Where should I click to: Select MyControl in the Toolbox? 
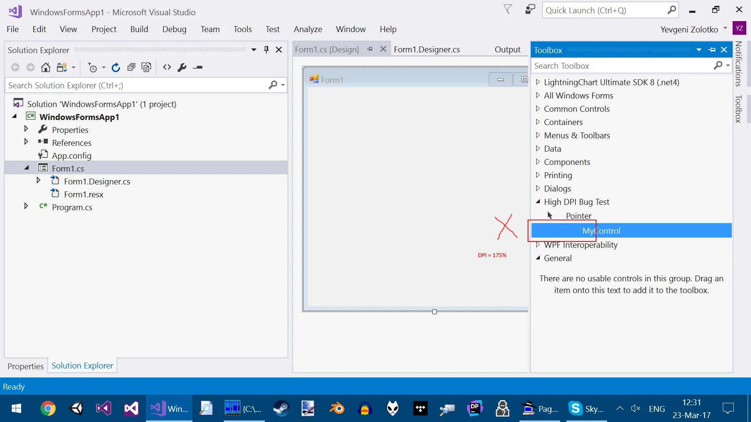click(631, 231)
